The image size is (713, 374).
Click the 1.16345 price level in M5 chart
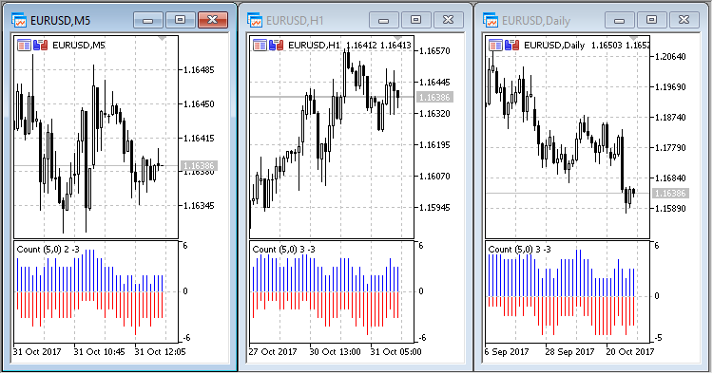[199, 206]
